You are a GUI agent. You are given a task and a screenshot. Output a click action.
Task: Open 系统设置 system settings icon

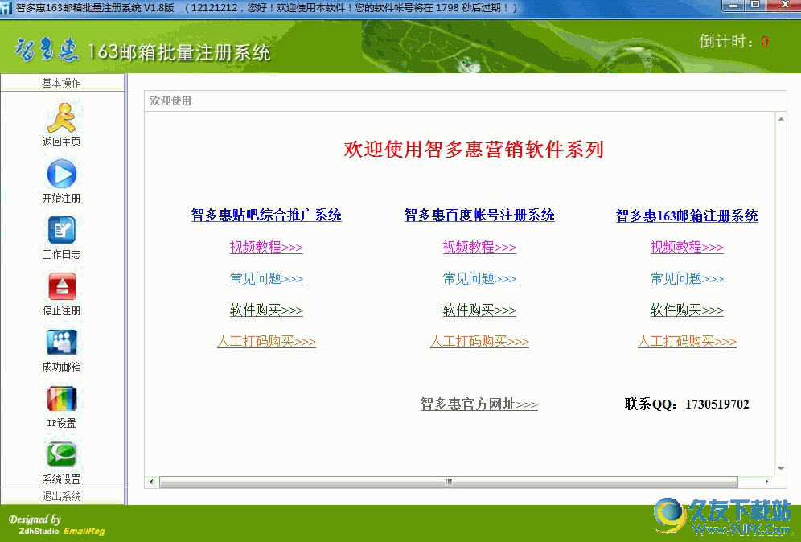pos(61,454)
